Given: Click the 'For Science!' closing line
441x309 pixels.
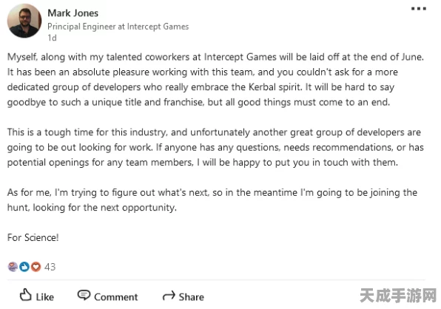Looking at the screenshot, I should click(33, 237).
